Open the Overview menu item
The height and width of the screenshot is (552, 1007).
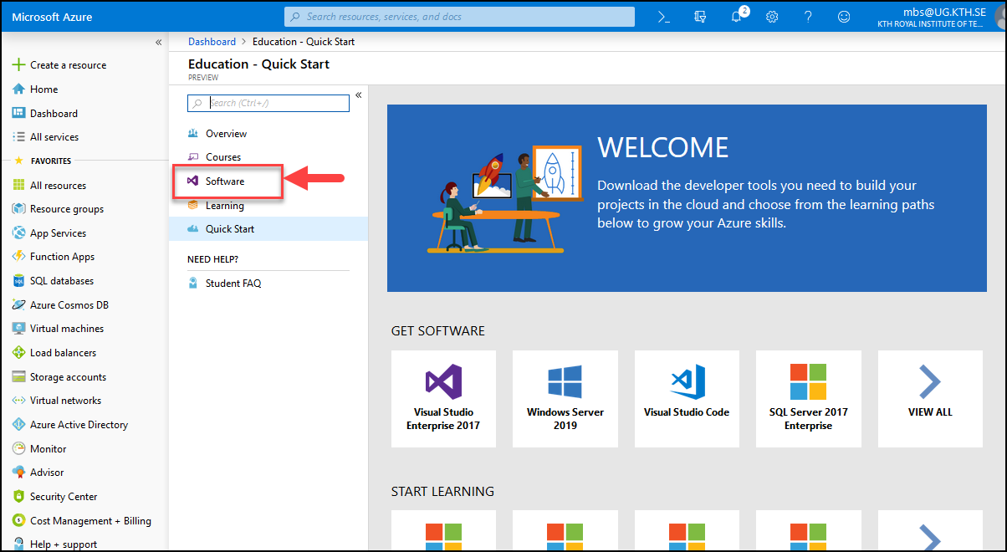tap(226, 134)
